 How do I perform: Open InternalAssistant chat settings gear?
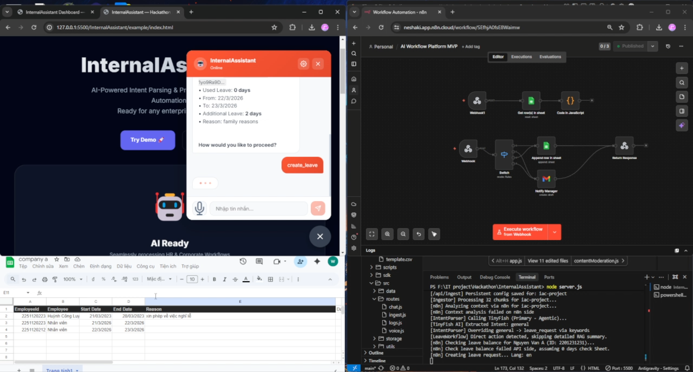tap(304, 64)
